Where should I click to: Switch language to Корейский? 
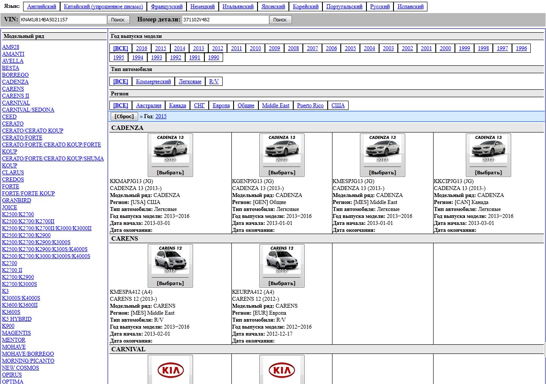(x=305, y=7)
